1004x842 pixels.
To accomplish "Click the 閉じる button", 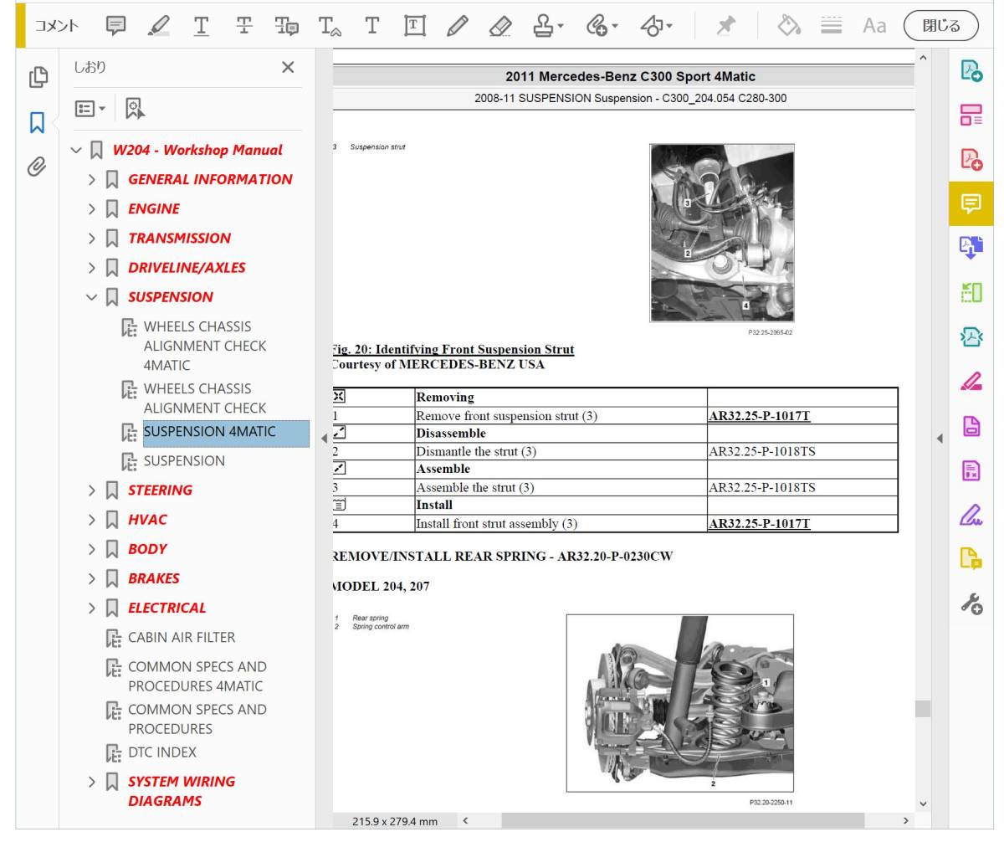I will coord(941,26).
